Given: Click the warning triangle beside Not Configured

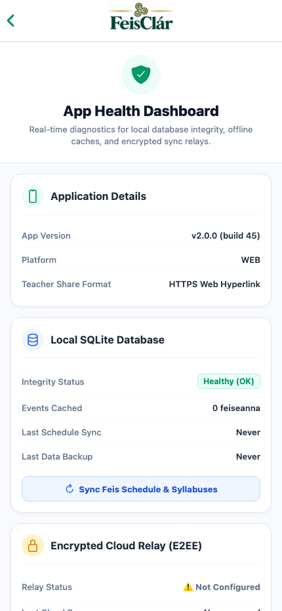Looking at the screenshot, I should pos(188,587).
